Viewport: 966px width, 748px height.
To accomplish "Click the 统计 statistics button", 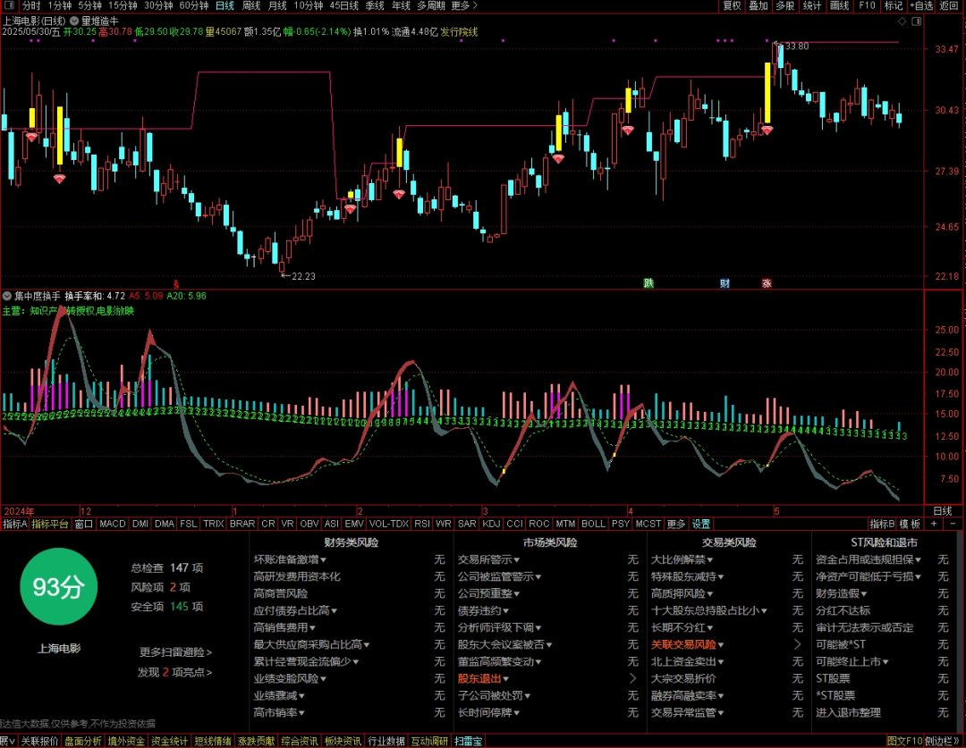I will [x=812, y=5].
